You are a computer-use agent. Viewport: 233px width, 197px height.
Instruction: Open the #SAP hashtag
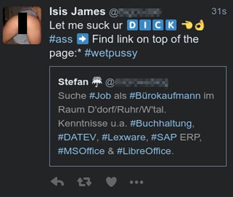164,137
